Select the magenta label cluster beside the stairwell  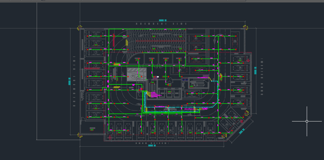point(156,95)
